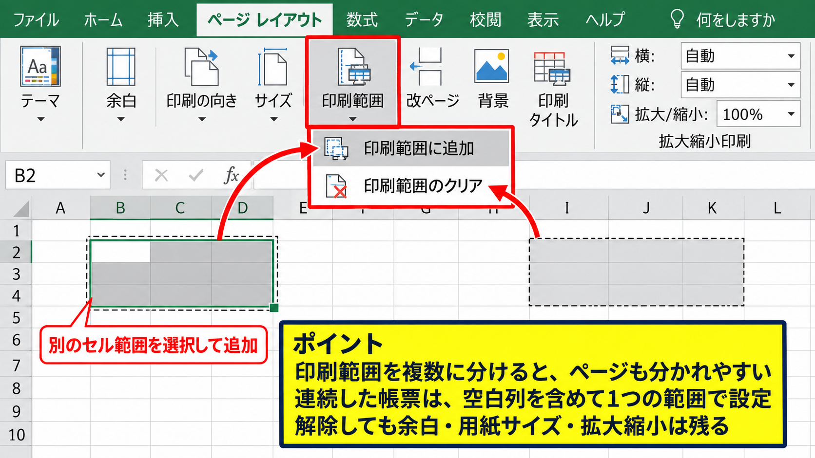Choose 印刷範囲のクリア menu item
Image resolution: width=815 pixels, height=458 pixels.
click(411, 186)
